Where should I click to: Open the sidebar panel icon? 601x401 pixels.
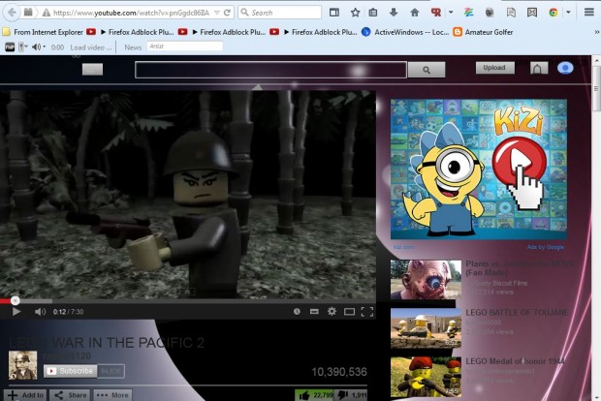(334, 13)
